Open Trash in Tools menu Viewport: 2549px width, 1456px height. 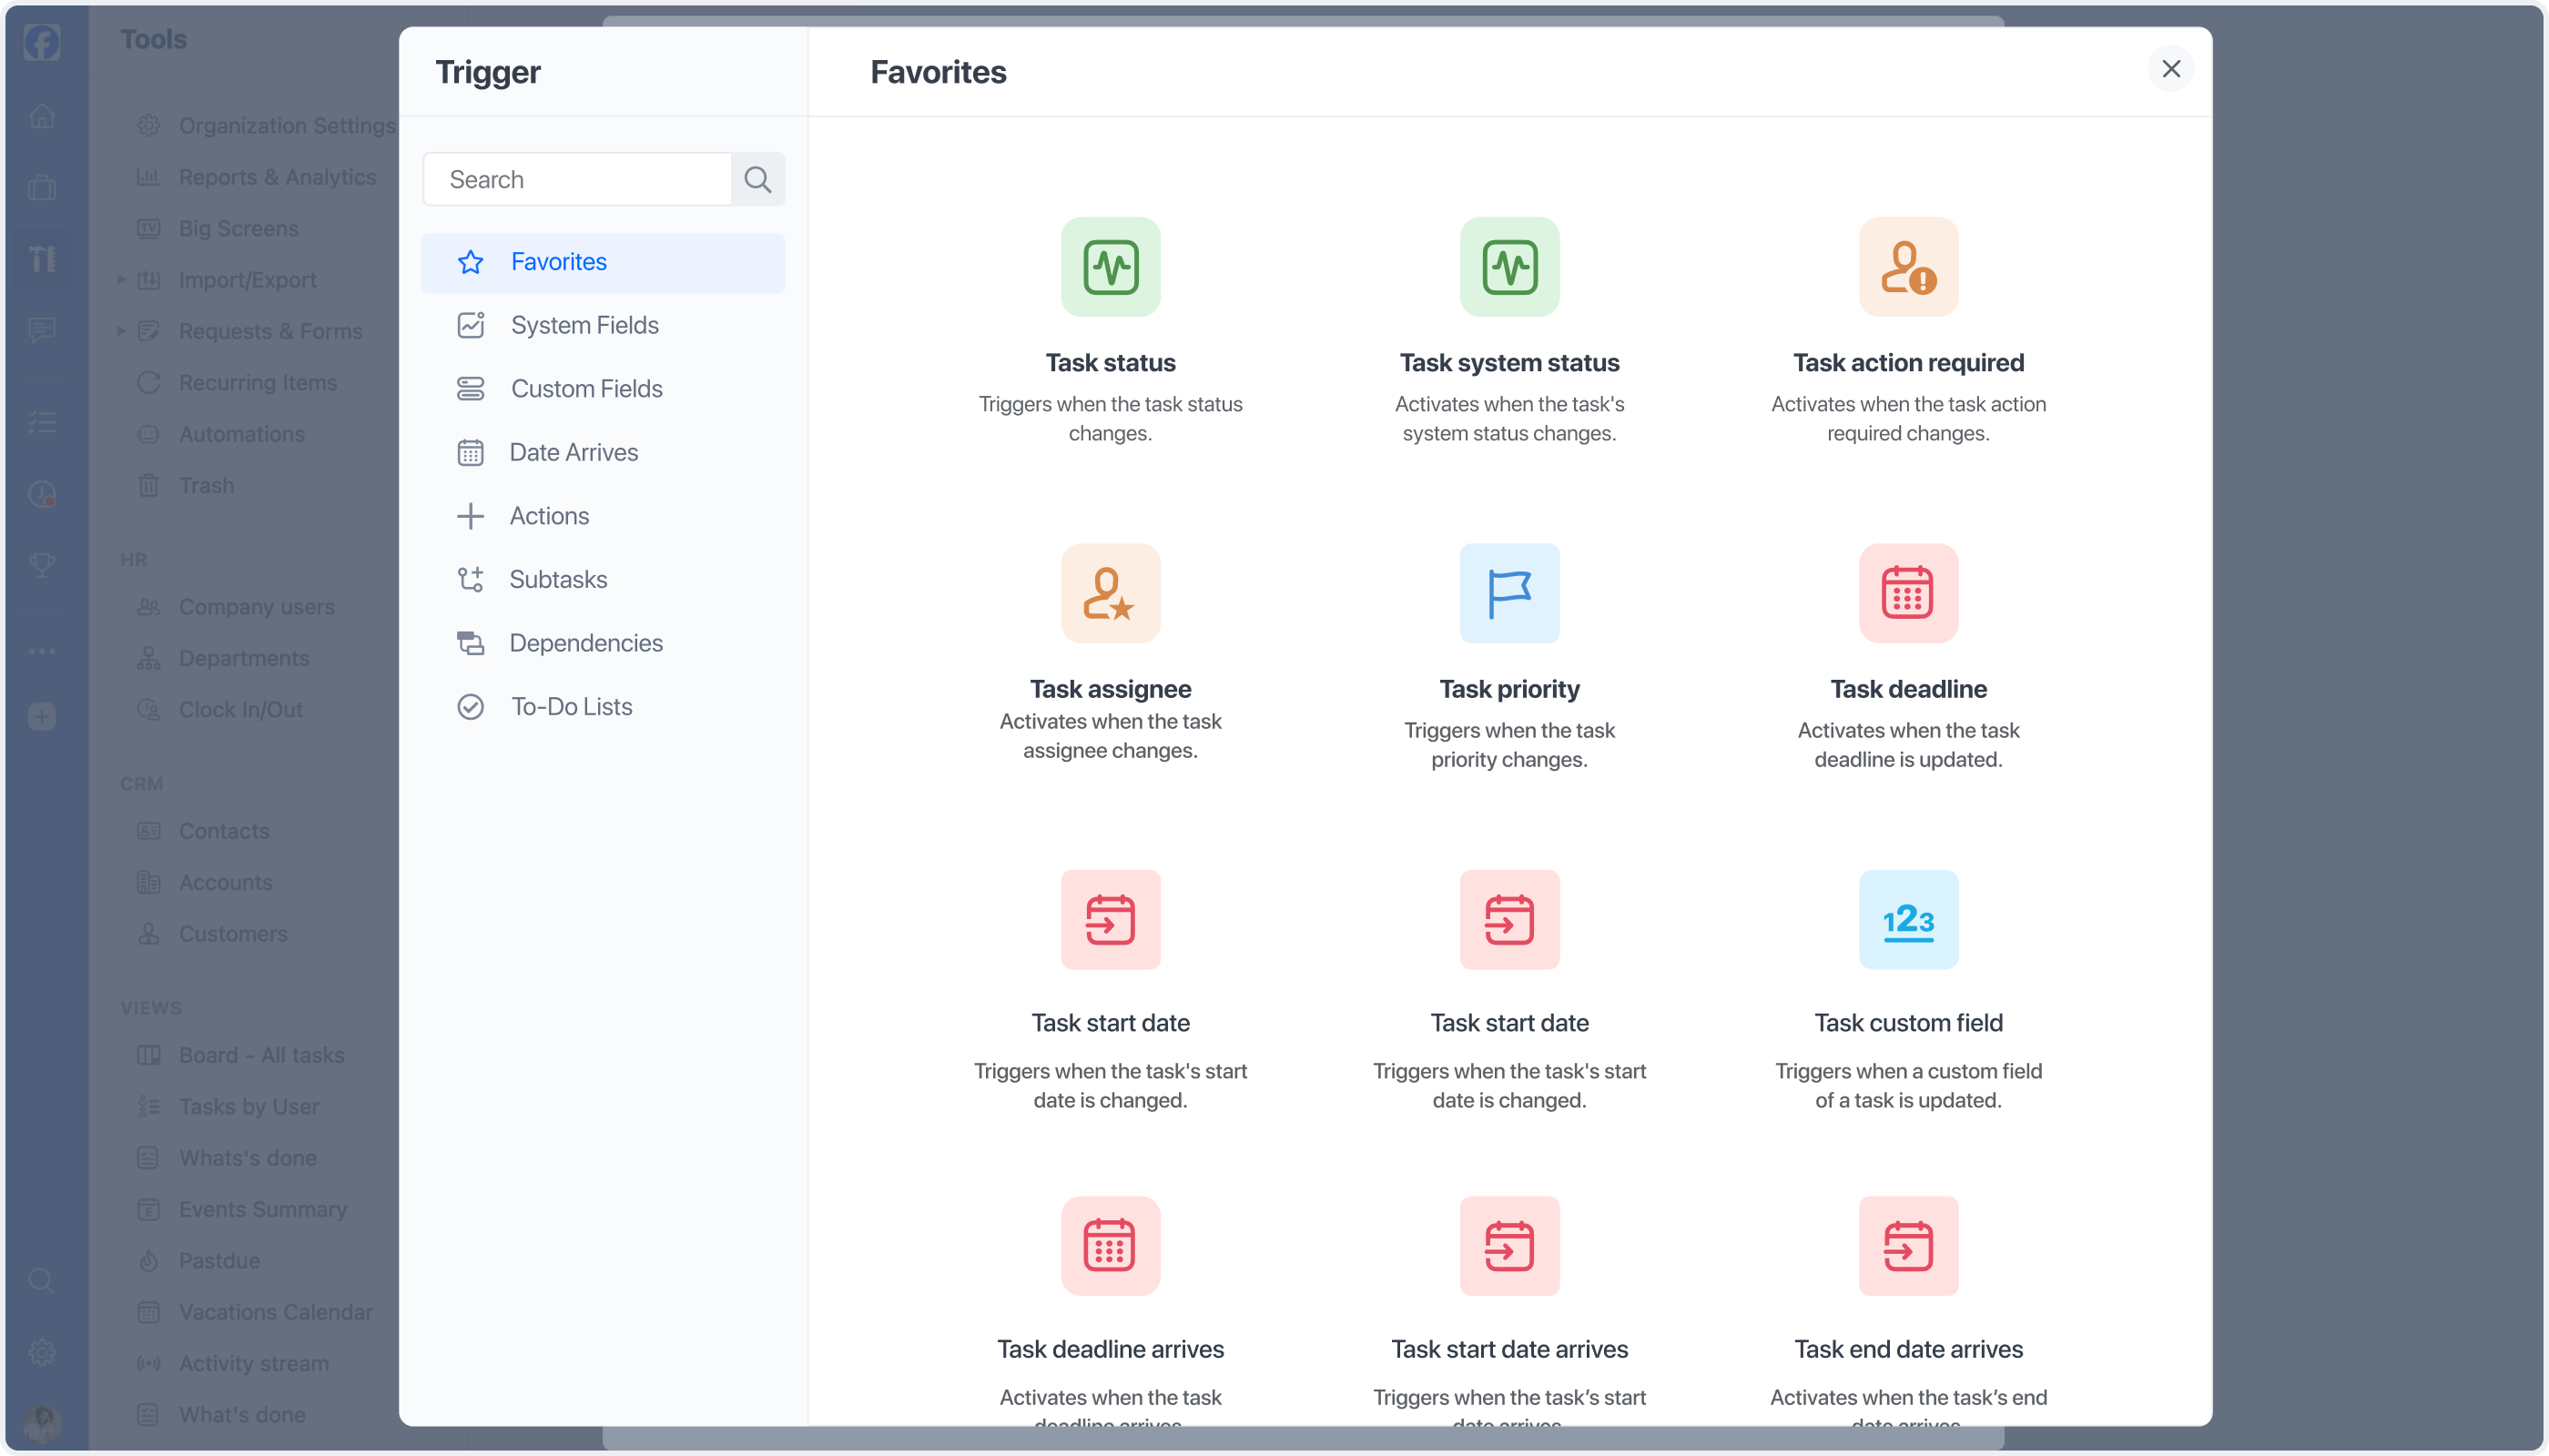(186, 485)
